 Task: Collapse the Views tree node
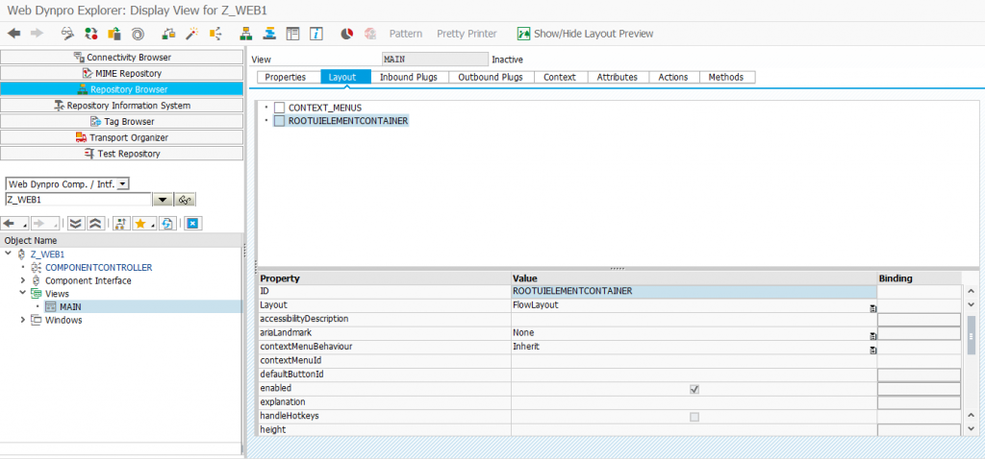pyautogui.click(x=23, y=294)
